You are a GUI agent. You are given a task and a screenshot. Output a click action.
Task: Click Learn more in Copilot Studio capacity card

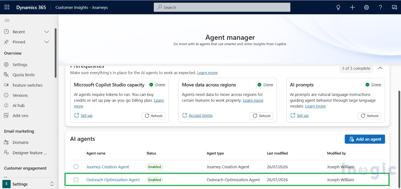(159, 100)
